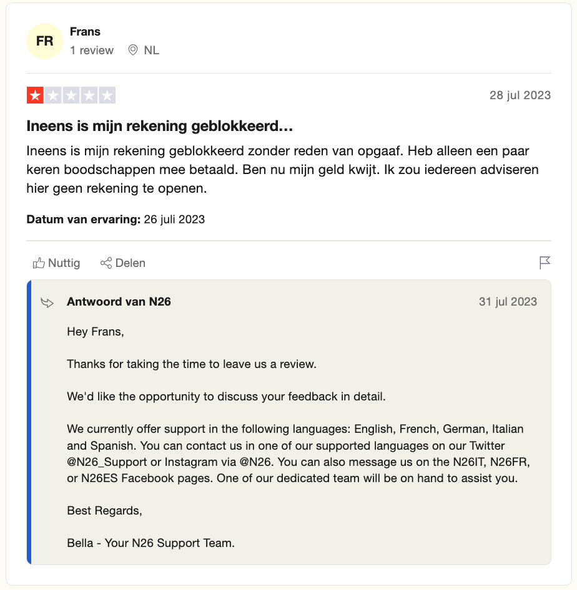
Task: Click the Nuttig helpful button label
Action: (x=64, y=263)
